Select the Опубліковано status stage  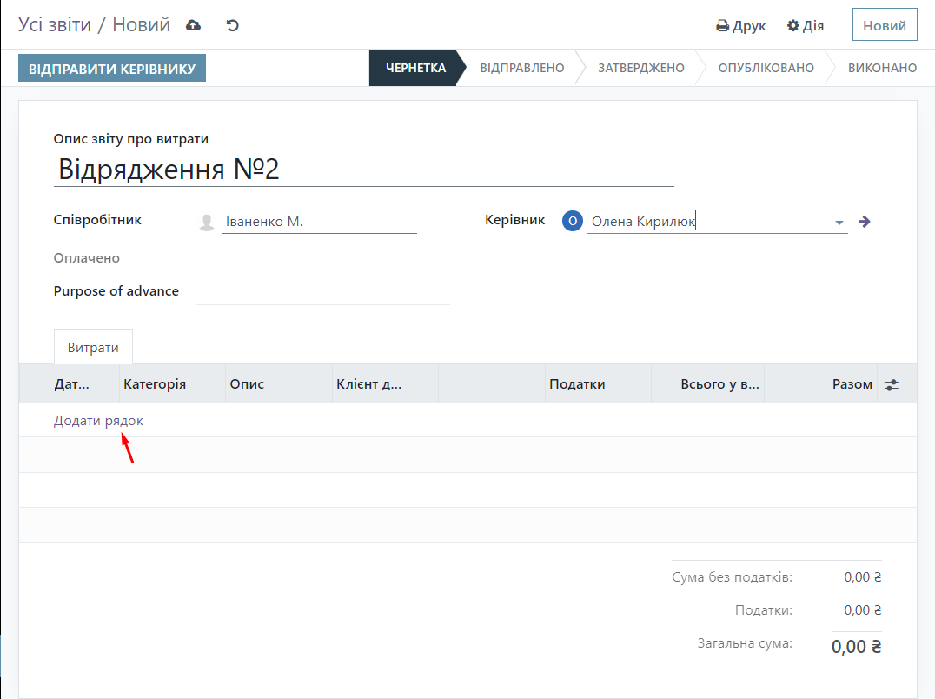pyautogui.click(x=766, y=68)
